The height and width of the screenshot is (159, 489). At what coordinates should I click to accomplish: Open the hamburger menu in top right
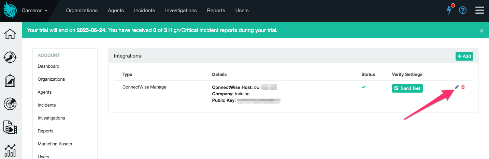click(x=480, y=11)
